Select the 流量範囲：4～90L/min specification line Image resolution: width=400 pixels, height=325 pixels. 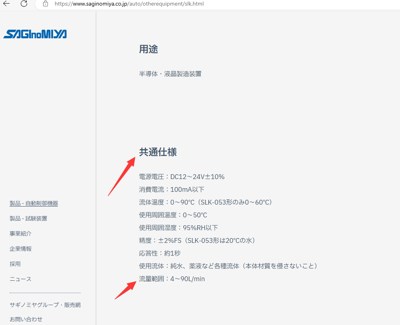point(172,279)
